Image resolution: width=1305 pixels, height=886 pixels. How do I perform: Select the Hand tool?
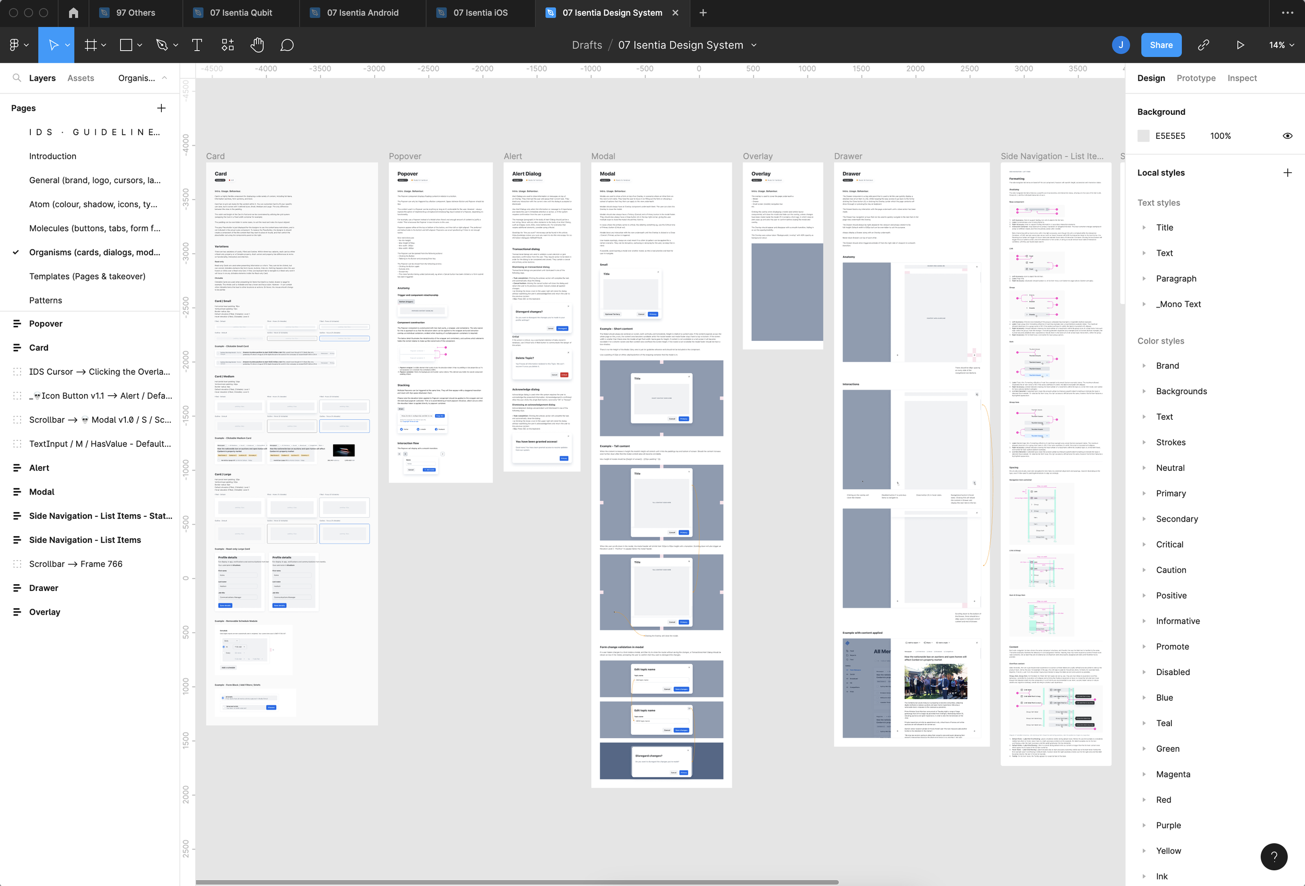257,45
